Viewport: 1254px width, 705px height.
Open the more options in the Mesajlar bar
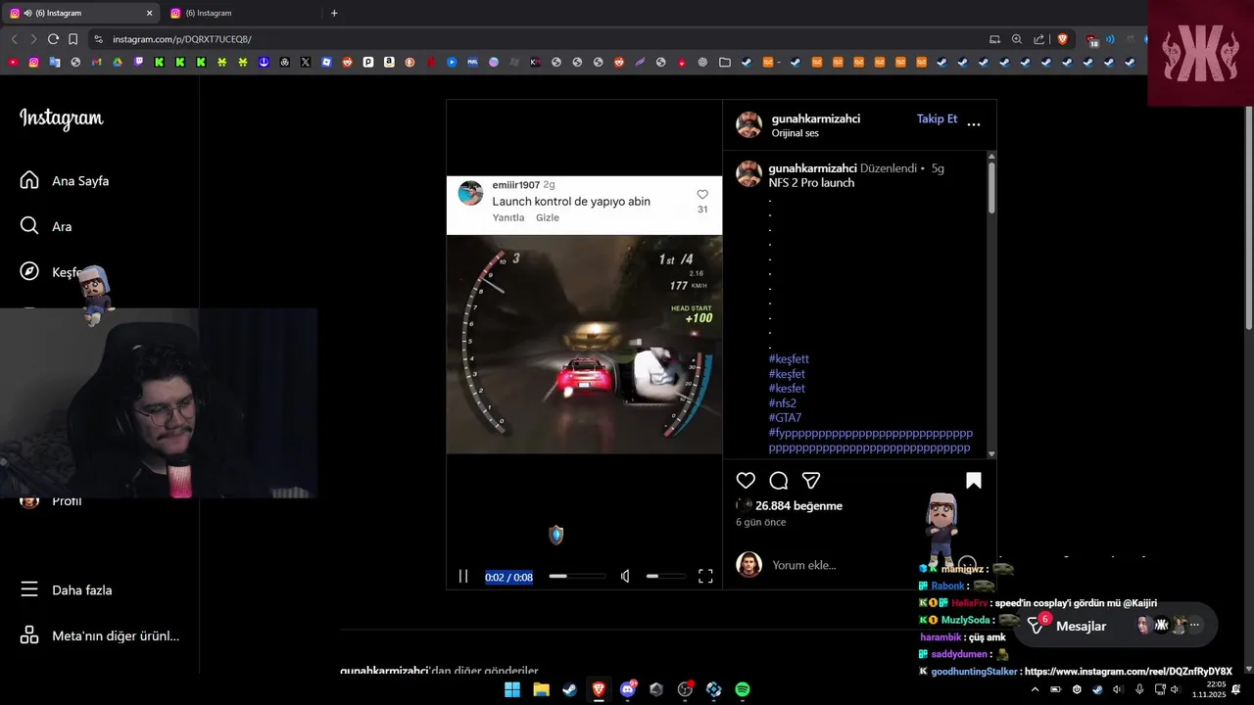click(x=1194, y=625)
